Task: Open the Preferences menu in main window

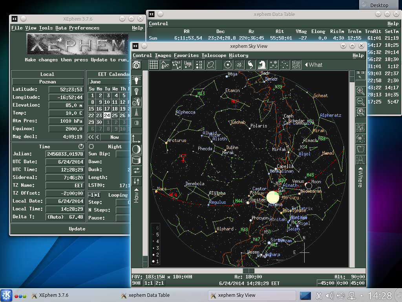Action: 84,28
